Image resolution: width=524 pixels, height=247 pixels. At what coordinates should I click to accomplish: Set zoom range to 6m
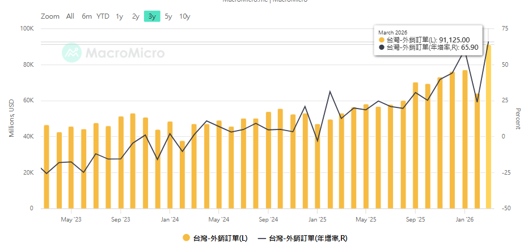86,16
